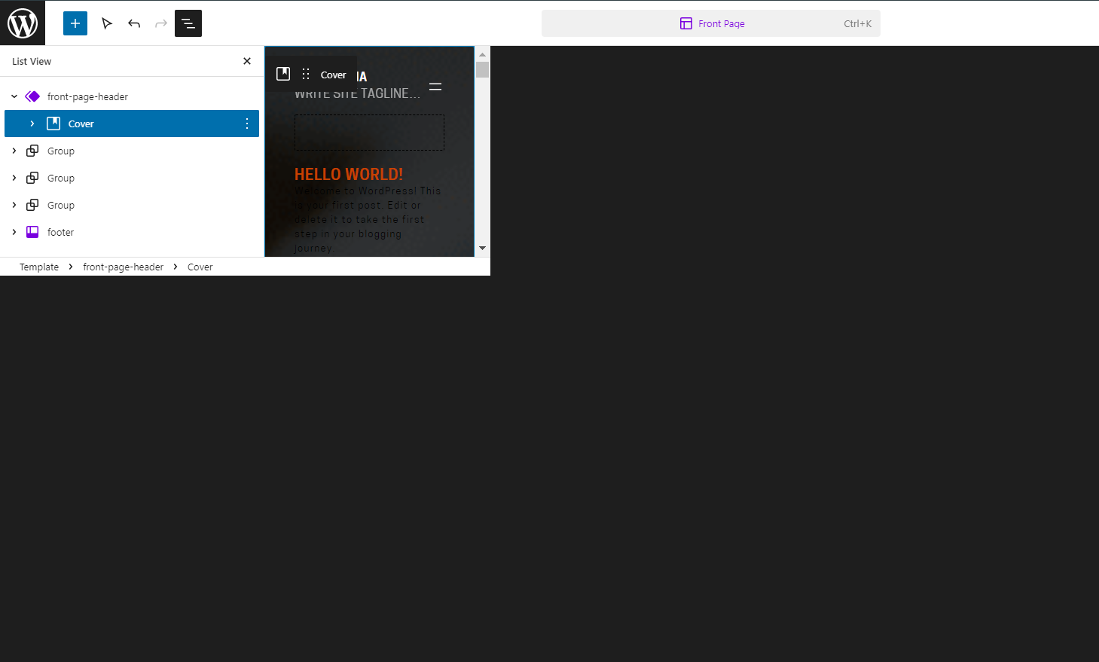Screen dimensions: 1099x662
Task: Open the block inserter
Action: [x=75, y=23]
